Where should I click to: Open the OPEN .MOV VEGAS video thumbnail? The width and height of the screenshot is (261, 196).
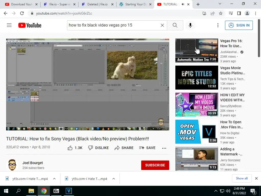coord(197,132)
